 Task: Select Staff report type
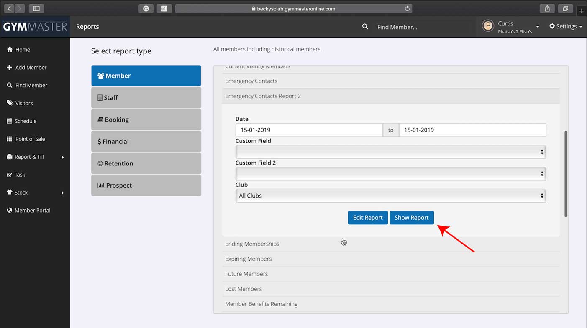click(x=146, y=98)
